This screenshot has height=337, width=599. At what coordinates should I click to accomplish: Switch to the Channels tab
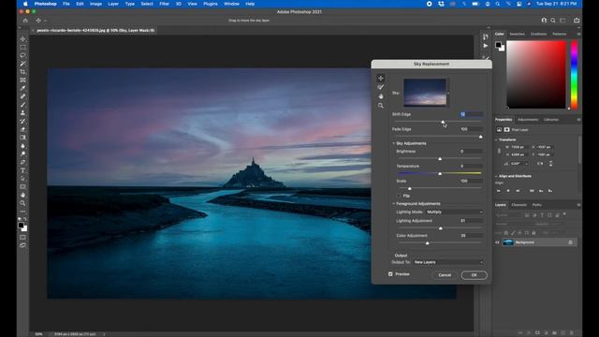click(519, 205)
